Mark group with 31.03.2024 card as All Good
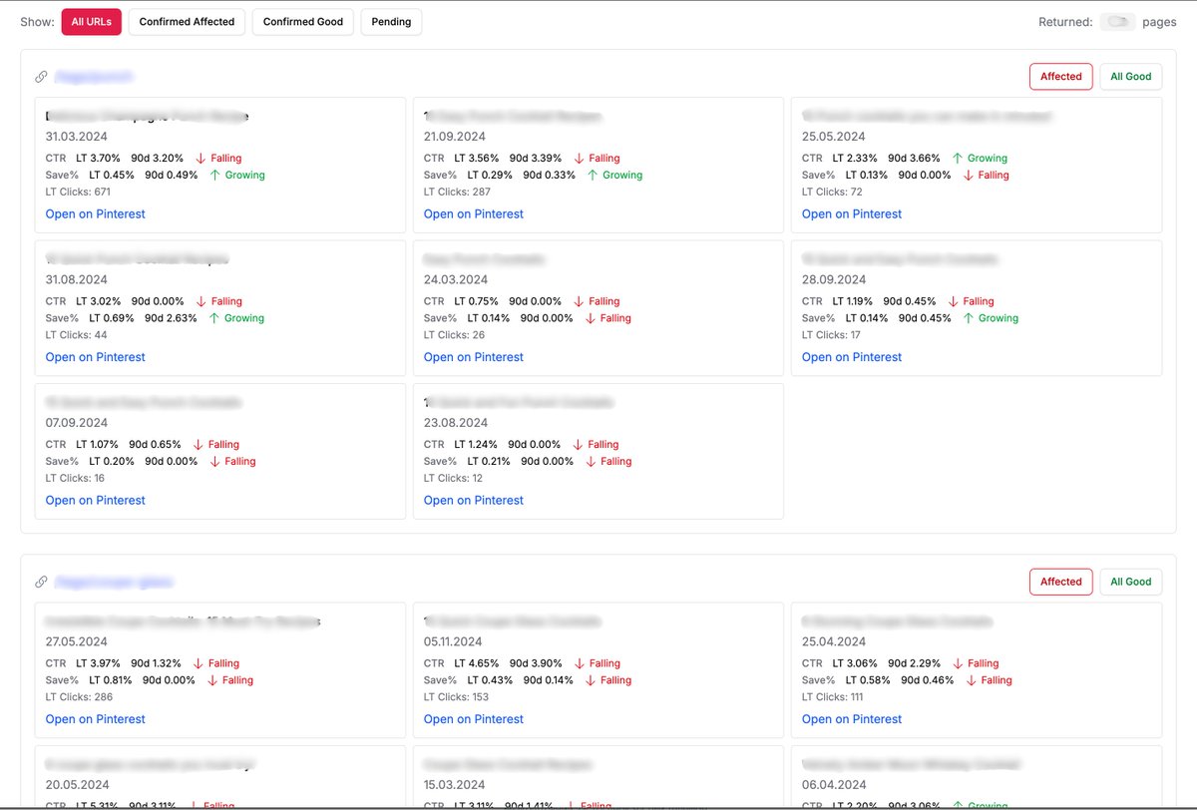 tap(1131, 77)
